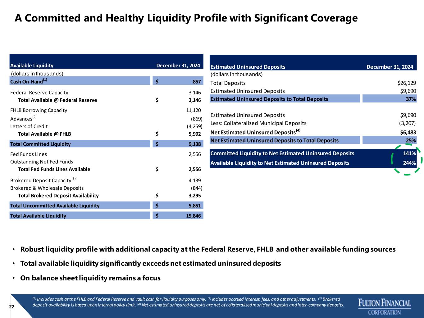Click the Net Estimated Uninsured Deposits value $6,483
The width and height of the screenshot is (424, 318).
408,132
